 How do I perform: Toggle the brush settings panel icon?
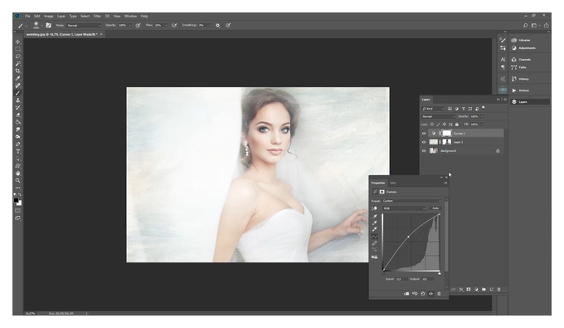[x=49, y=25]
